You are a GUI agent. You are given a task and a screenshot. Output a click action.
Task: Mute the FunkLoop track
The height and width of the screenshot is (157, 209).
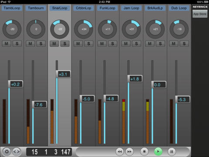[x=102, y=44]
